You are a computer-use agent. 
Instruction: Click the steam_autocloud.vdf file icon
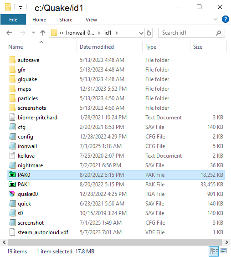click(x=12, y=232)
